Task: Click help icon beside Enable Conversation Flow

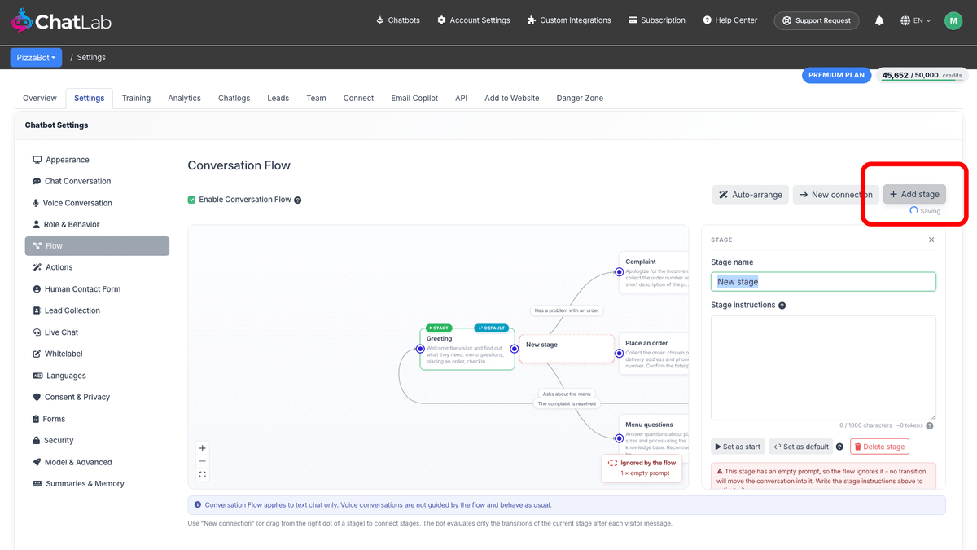Action: pyautogui.click(x=298, y=200)
